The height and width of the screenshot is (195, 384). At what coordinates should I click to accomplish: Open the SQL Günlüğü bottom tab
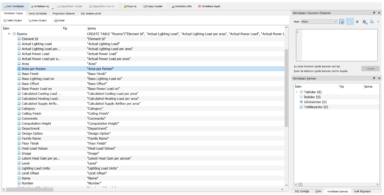(302, 191)
